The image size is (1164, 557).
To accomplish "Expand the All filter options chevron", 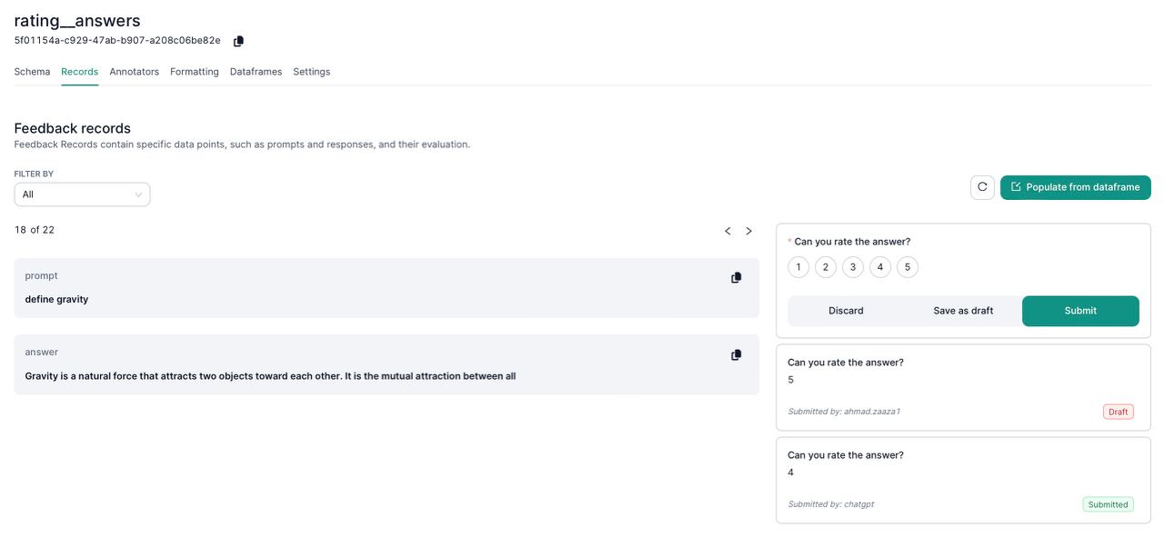I will click(x=138, y=194).
